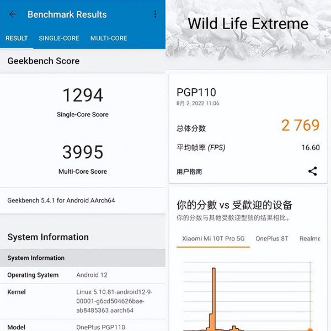
Task: Share the Wild Life Extreme result
Action: (313, 171)
